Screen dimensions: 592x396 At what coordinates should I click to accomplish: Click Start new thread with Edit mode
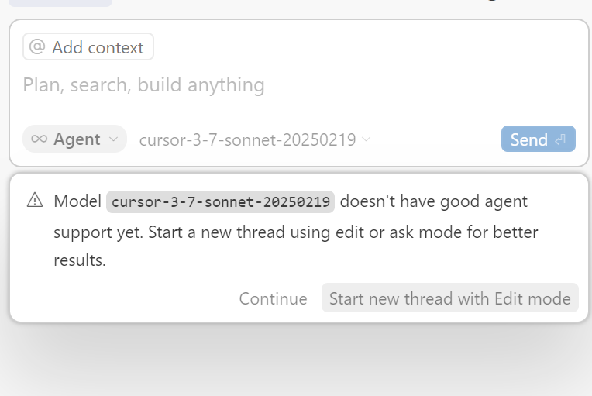click(x=449, y=298)
